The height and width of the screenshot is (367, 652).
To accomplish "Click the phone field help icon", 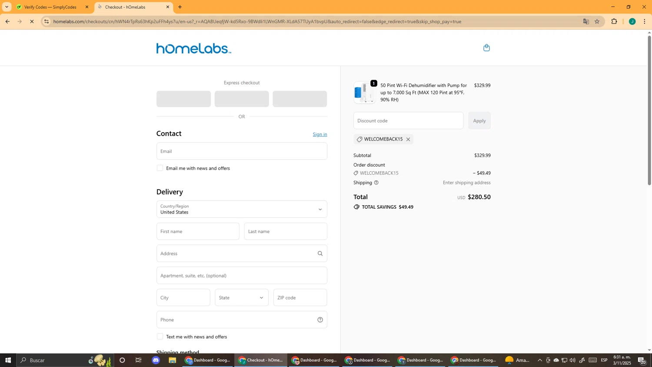I will 320,320.
